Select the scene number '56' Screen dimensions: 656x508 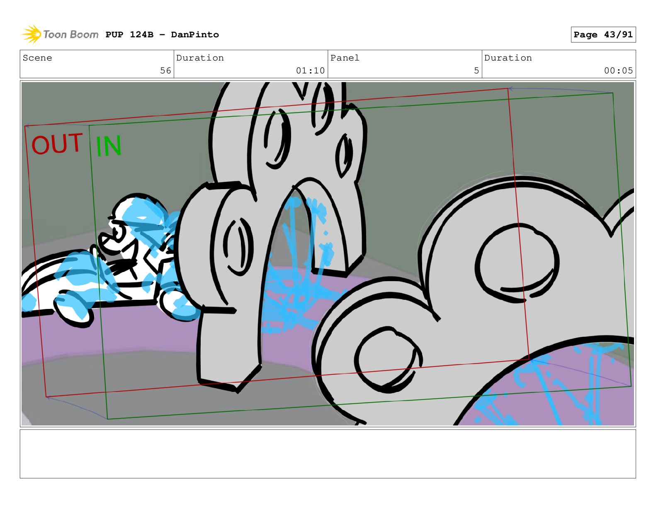tap(165, 70)
